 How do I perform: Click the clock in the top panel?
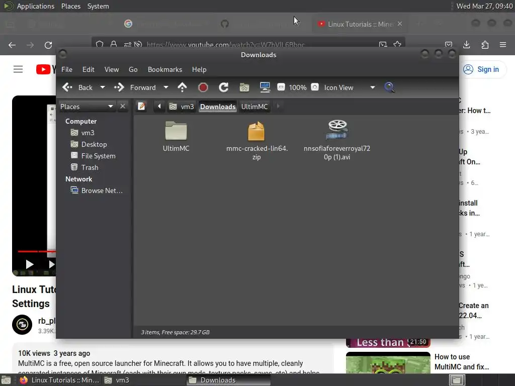pos(484,6)
